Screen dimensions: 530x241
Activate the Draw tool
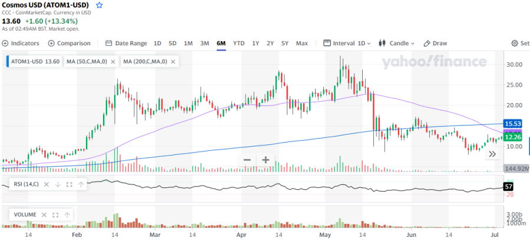[435, 43]
